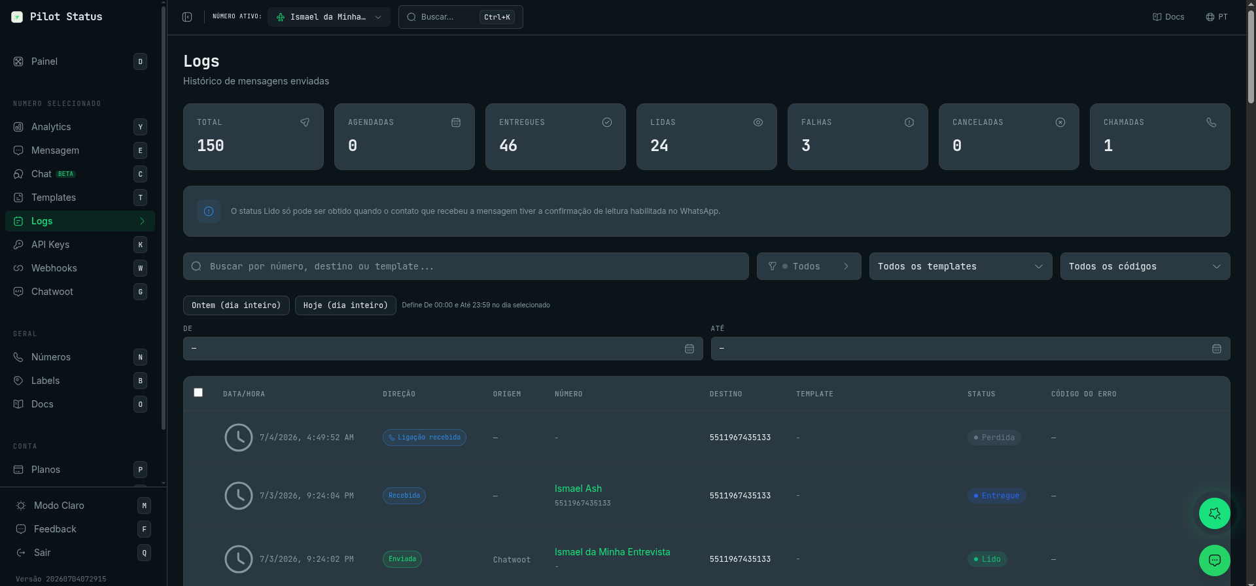Click the DATA/HORA column header
The image size is (1256, 586).
pyautogui.click(x=244, y=394)
